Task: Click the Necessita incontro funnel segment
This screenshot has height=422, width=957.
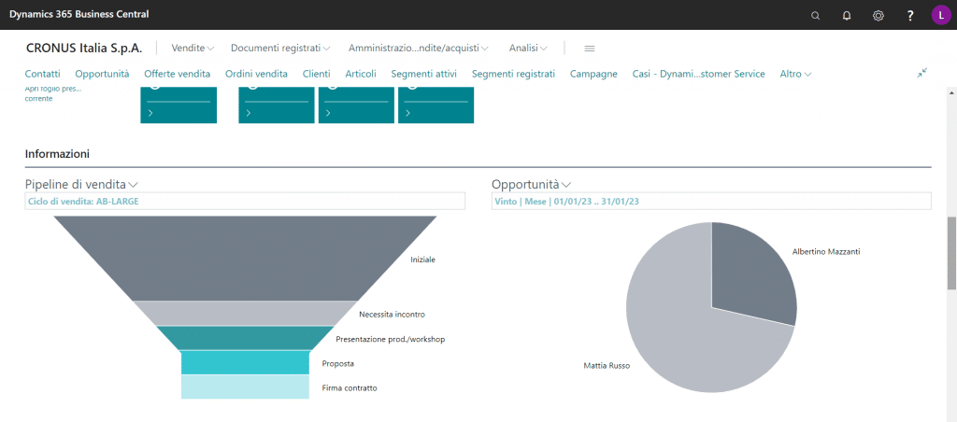Action: click(245, 313)
